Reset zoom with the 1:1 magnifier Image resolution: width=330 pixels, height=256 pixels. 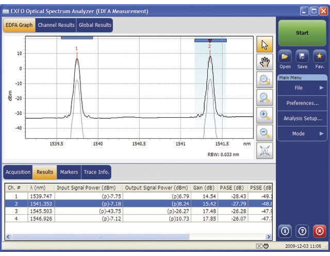tap(265, 98)
